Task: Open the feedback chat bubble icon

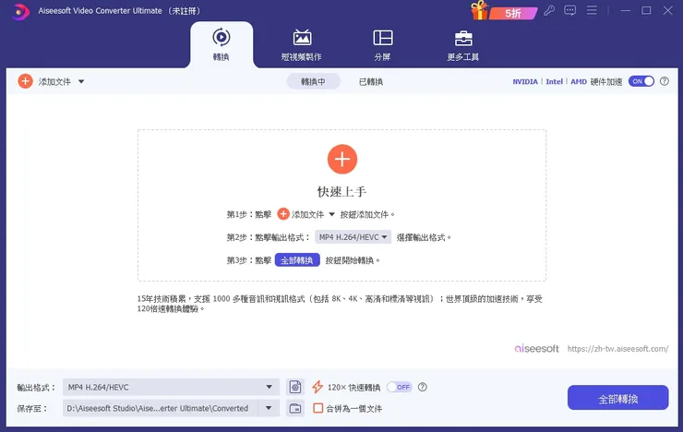Action: point(569,10)
